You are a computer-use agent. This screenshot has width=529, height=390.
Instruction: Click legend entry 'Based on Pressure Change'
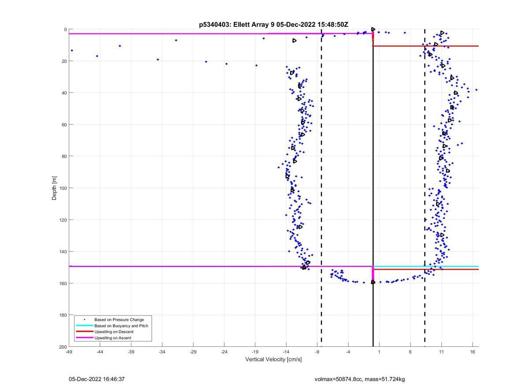point(119,319)
